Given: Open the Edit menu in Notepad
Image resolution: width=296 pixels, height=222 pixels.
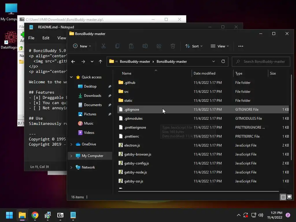Looking at the screenshot, I should (46, 38).
